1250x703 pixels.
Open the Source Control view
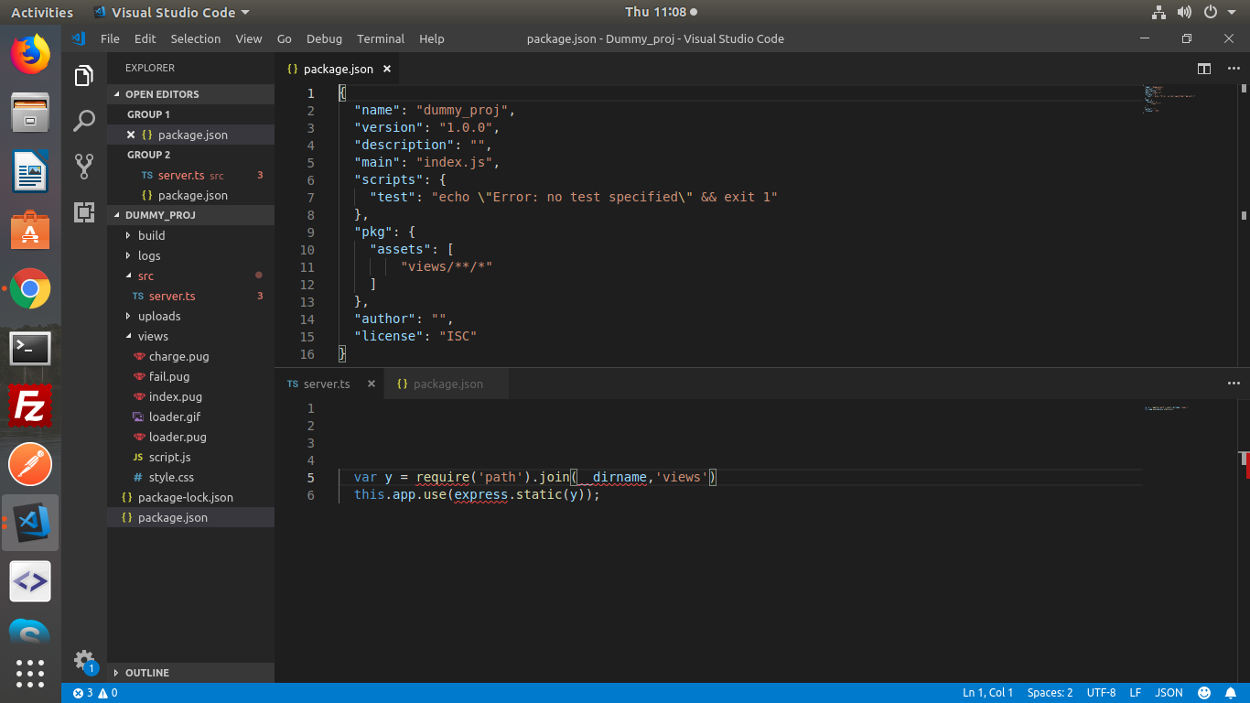pos(84,166)
